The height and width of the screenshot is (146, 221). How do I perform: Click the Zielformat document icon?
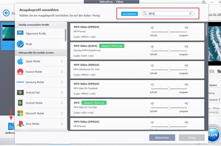(x=11, y=126)
